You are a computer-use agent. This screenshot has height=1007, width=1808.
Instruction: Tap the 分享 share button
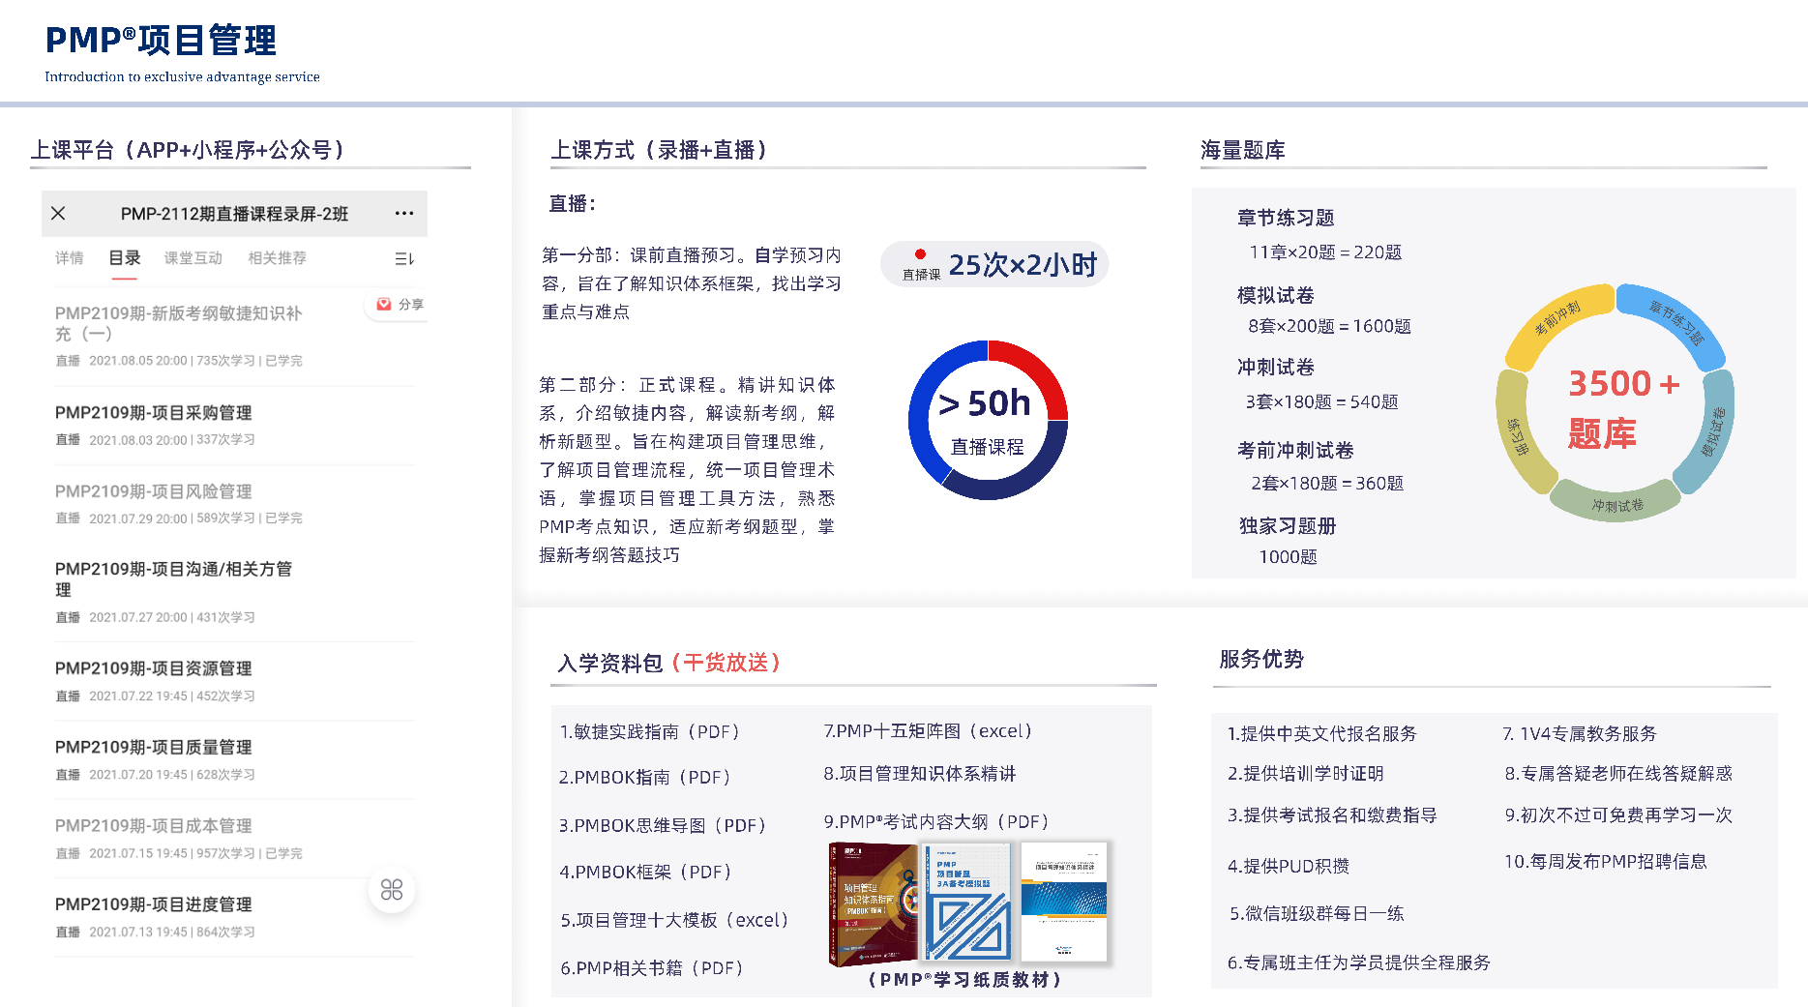(400, 305)
